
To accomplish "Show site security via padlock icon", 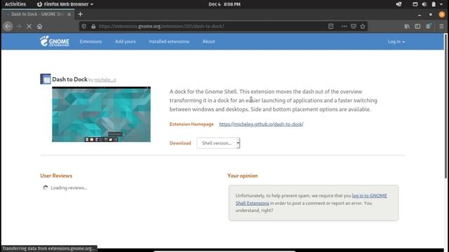I will [x=93, y=27].
